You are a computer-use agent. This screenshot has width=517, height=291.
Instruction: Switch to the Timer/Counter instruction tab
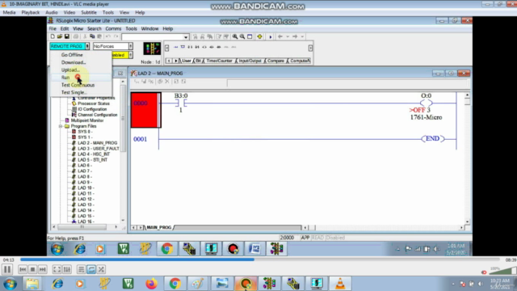[x=219, y=61]
